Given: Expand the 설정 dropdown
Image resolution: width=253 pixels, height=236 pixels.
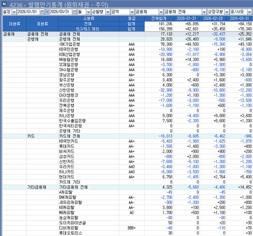Looking at the screenshot, I should pyautogui.click(x=14, y=12).
